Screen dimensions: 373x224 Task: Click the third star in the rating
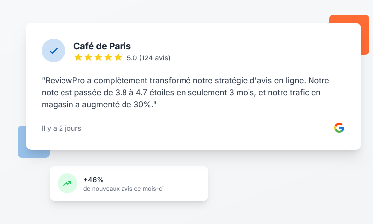98,57
